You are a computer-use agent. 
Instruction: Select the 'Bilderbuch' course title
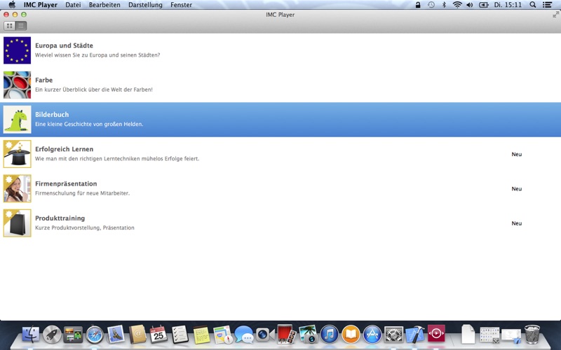[x=52, y=115]
